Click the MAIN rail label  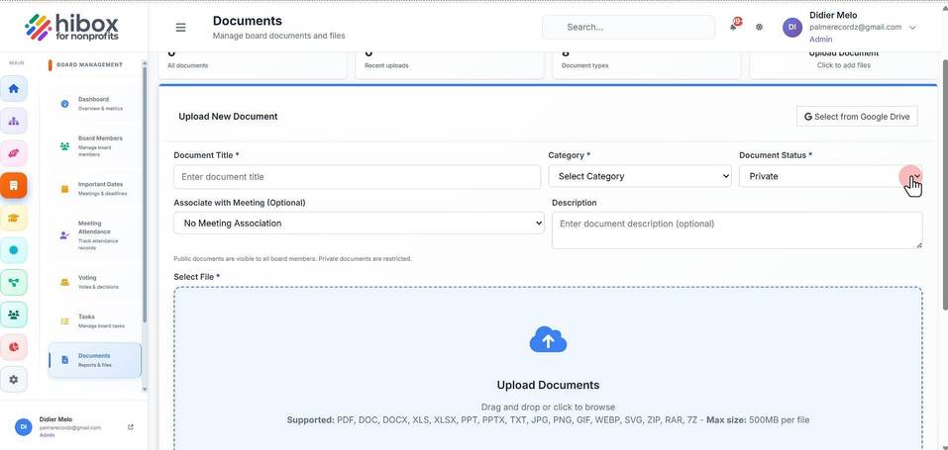(x=16, y=63)
